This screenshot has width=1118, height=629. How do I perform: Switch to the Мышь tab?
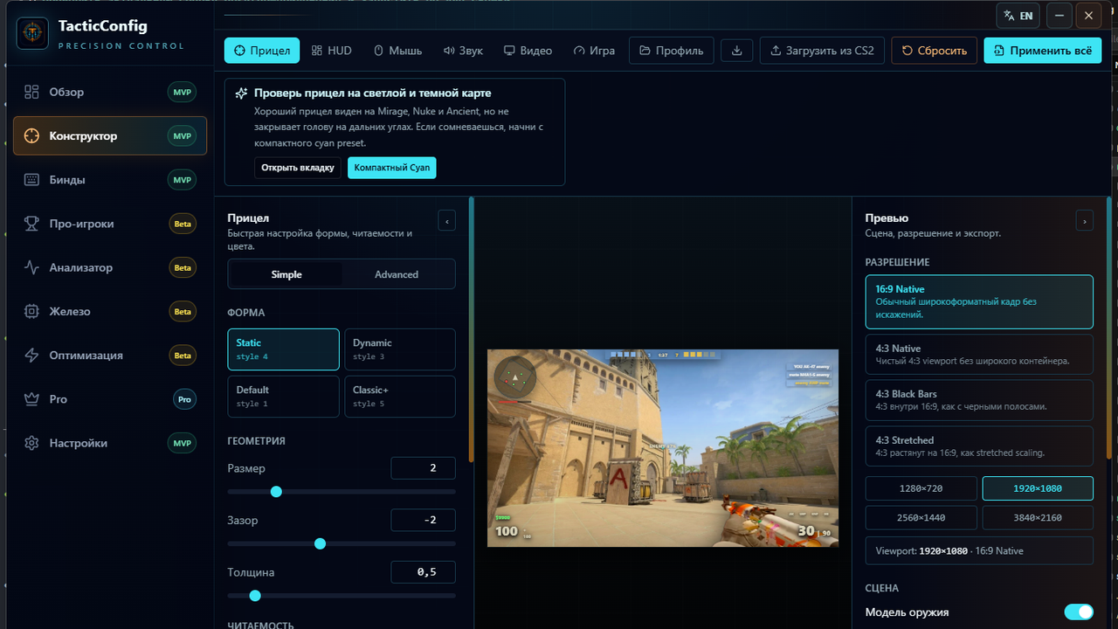coord(398,51)
